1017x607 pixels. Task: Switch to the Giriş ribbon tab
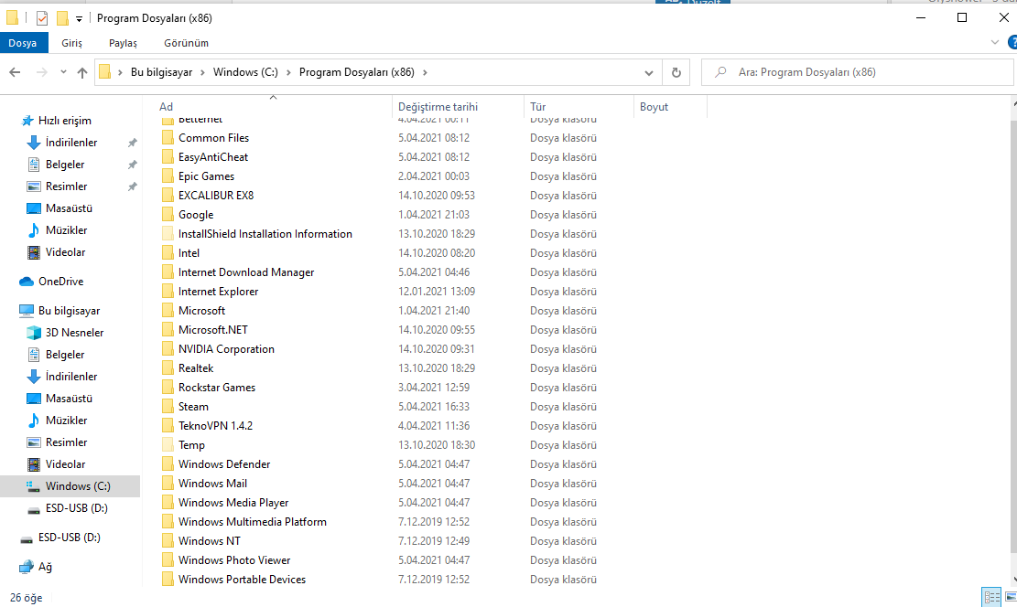coord(72,43)
